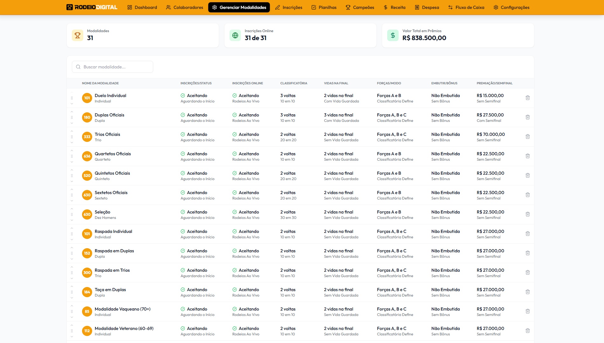604x343 pixels.
Task: Click the R$ 70.000,00 prize value
Action: tap(491, 134)
